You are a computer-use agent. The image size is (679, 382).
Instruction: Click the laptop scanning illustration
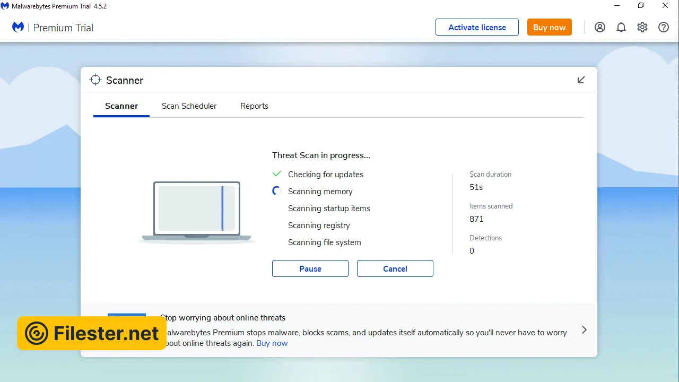(197, 211)
